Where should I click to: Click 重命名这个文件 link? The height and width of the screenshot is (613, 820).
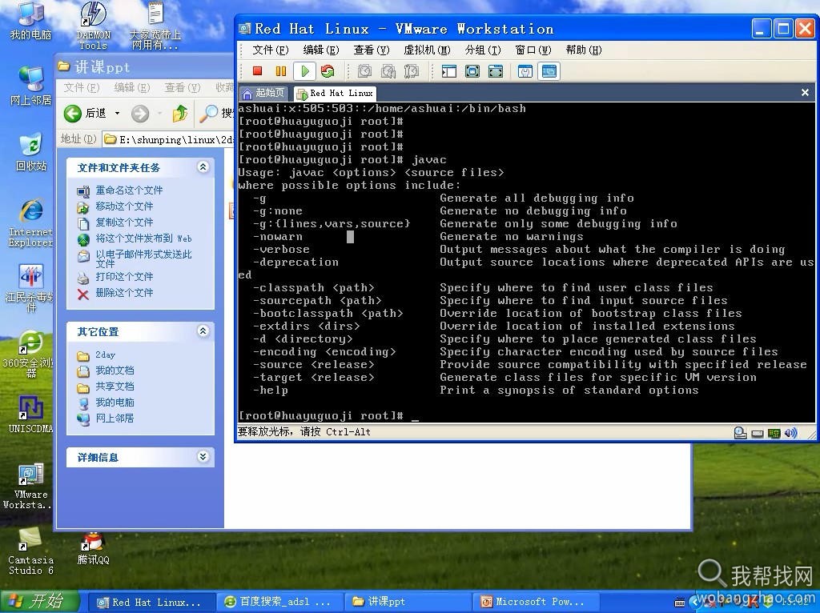point(129,190)
